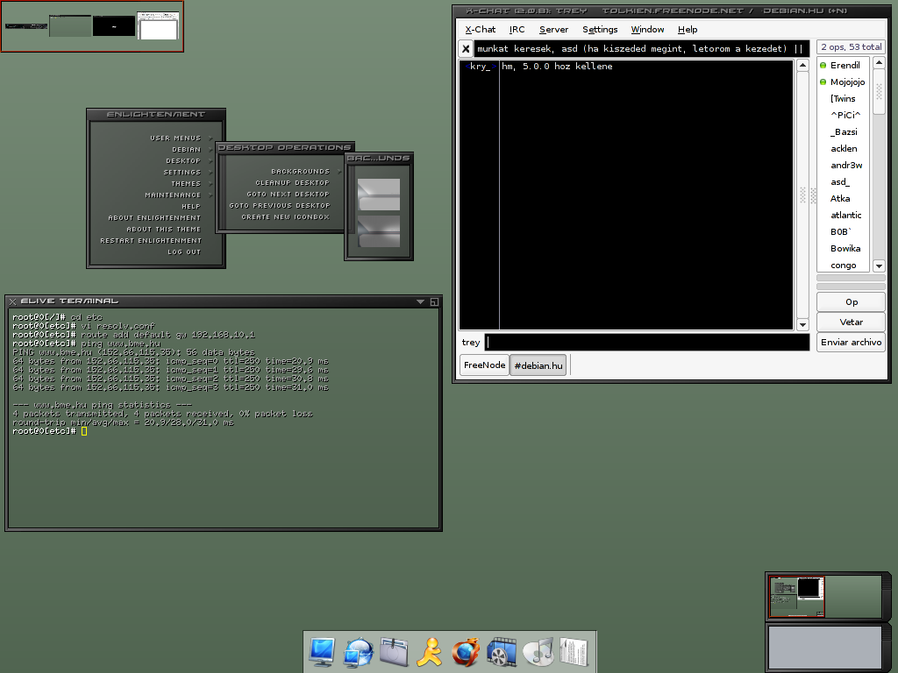Close Elive Terminal with its X icon
The image size is (898, 673).
pyautogui.click(x=12, y=301)
